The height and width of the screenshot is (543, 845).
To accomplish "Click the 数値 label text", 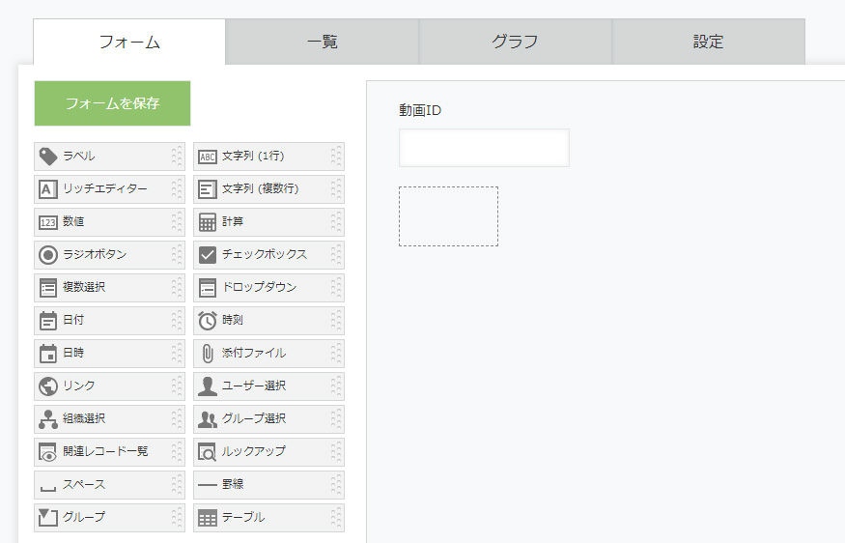I will coord(73,221).
